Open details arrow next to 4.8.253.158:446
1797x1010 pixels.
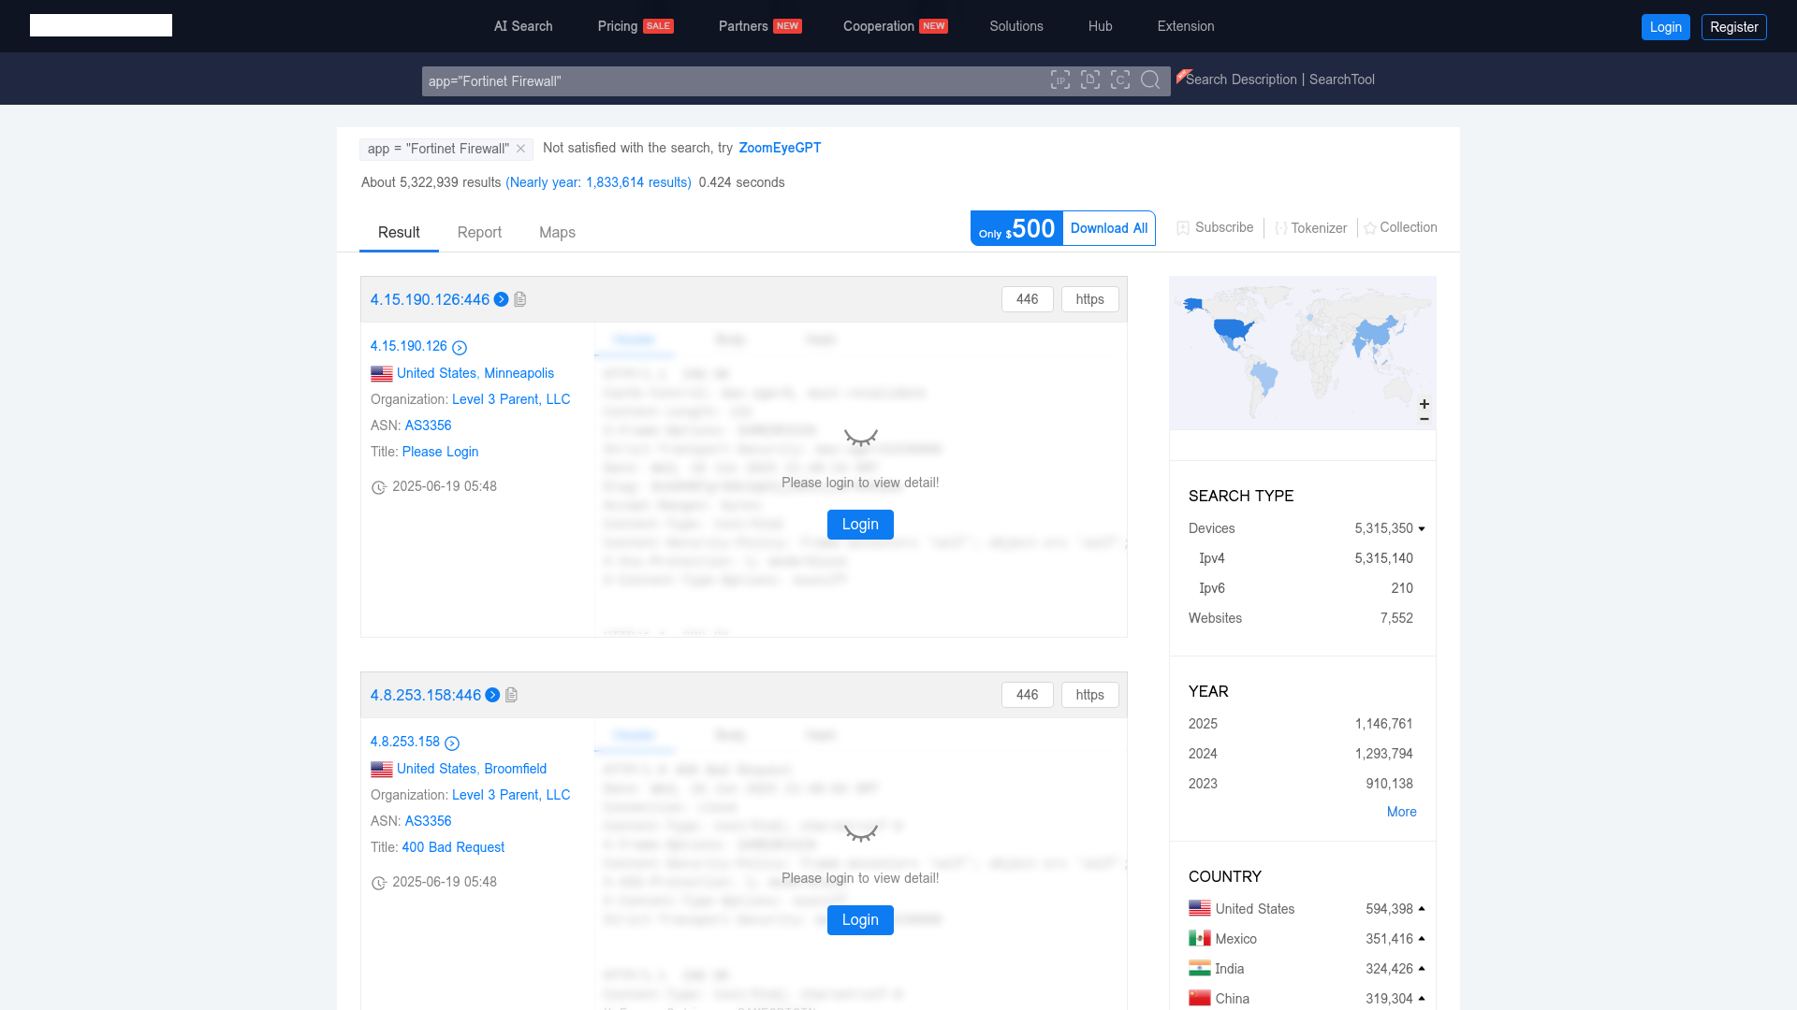(x=492, y=695)
